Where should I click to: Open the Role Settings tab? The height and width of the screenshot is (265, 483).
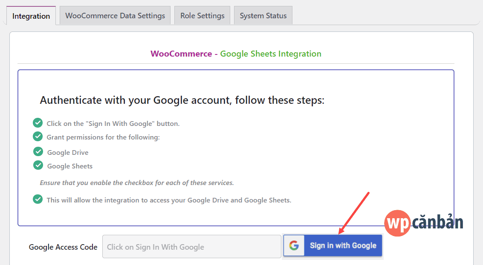point(202,15)
